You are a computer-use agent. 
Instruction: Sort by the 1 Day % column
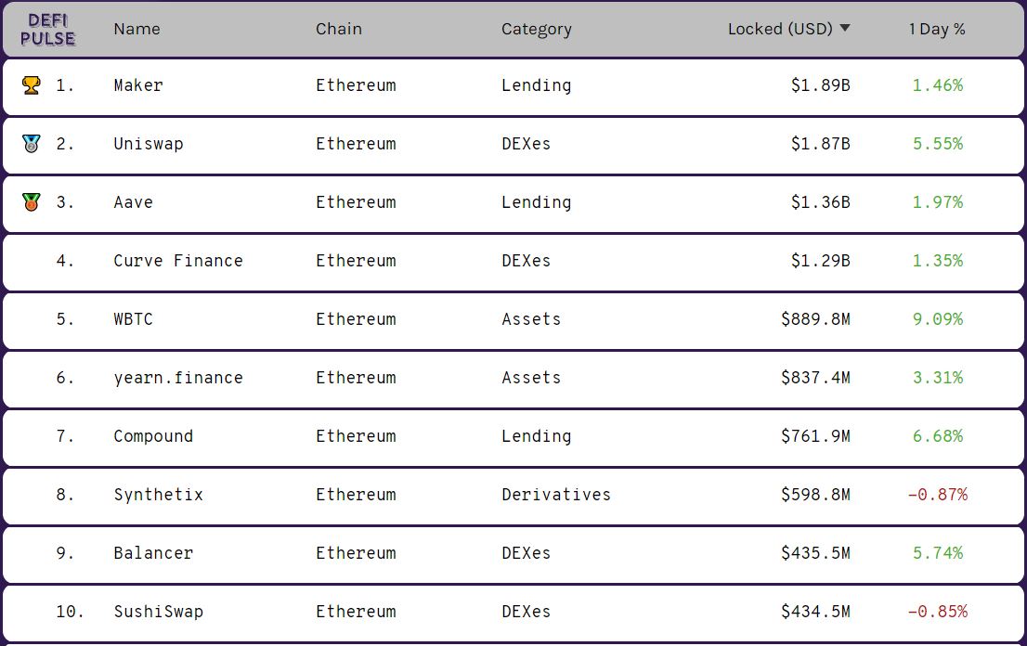(936, 30)
